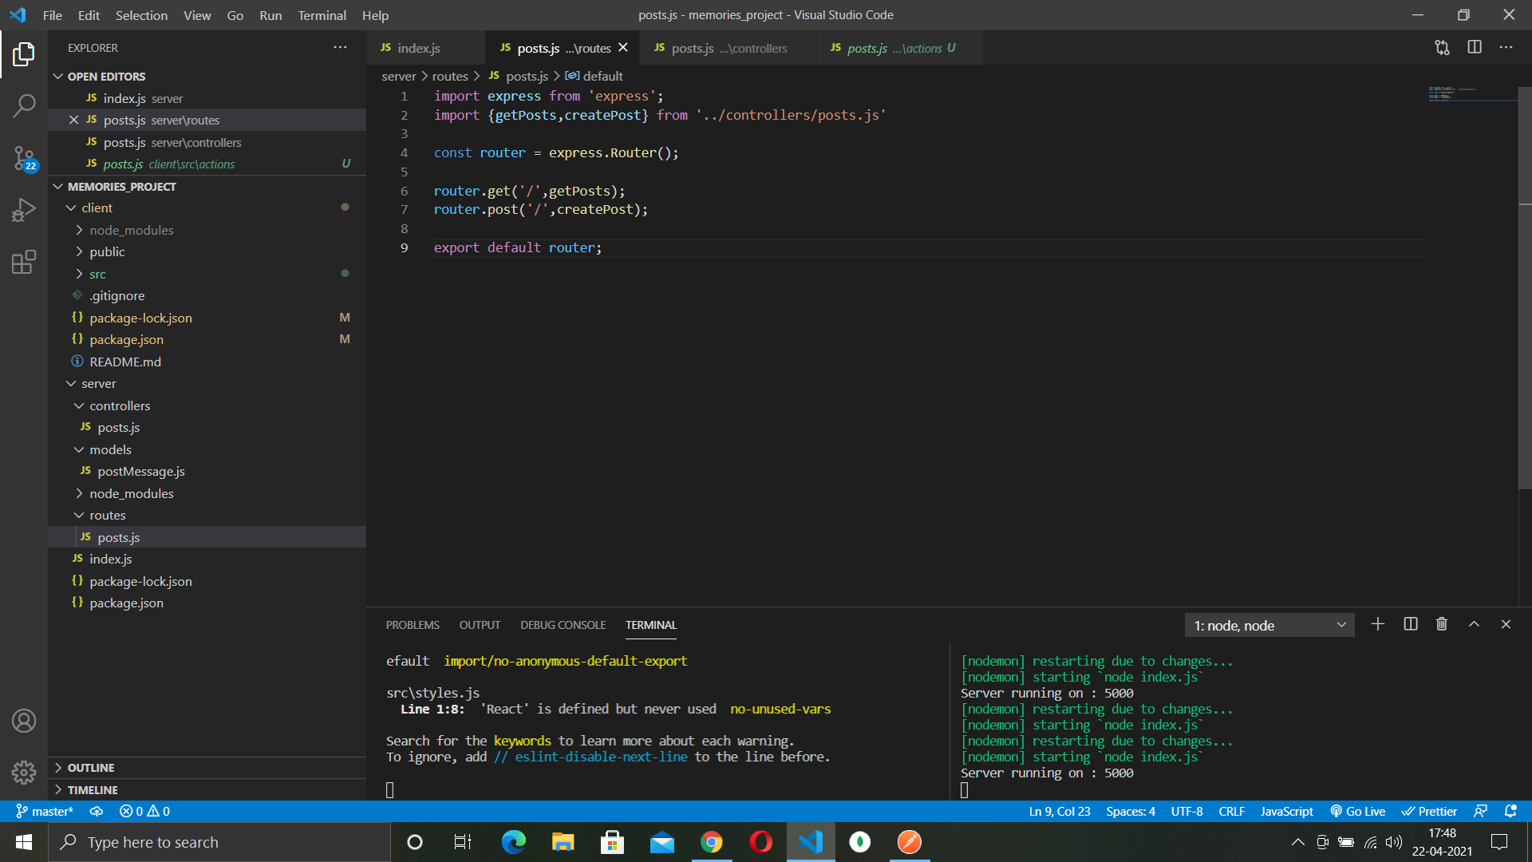Image resolution: width=1532 pixels, height=862 pixels.
Task: Open notifications bell in status bar
Action: [1510, 812]
